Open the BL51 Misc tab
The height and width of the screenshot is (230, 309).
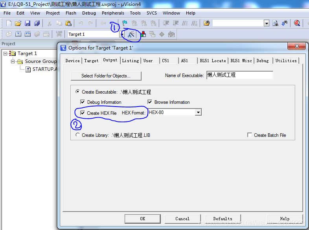[241, 61]
